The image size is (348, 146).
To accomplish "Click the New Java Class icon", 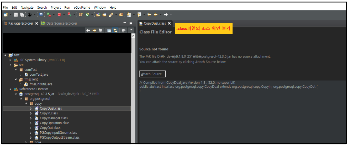I will click(x=88, y=15).
